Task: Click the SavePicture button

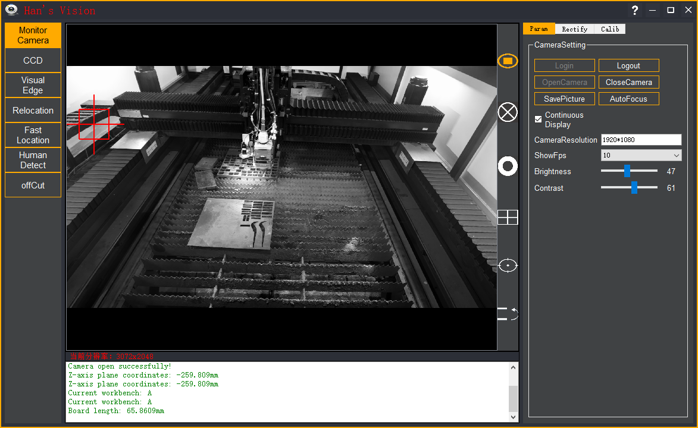Action: tap(564, 99)
